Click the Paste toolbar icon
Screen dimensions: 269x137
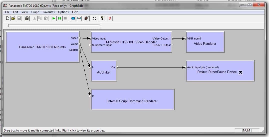tap(46, 18)
